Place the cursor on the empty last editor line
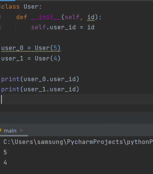Image resolution: width=153 pixels, height=174 pixels. (76, 100)
